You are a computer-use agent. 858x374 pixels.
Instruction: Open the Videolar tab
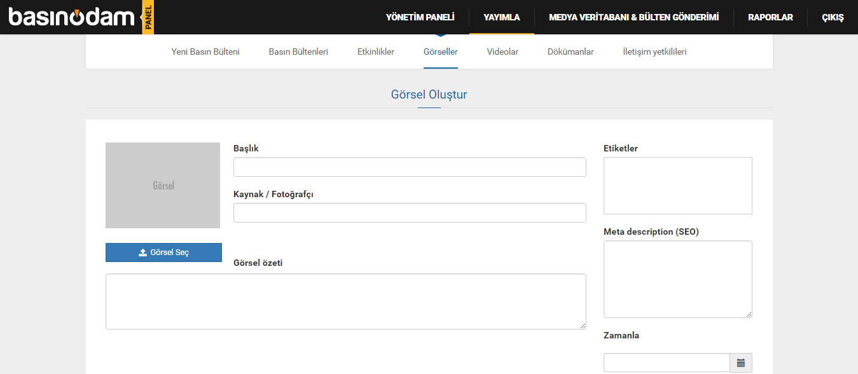(x=502, y=52)
